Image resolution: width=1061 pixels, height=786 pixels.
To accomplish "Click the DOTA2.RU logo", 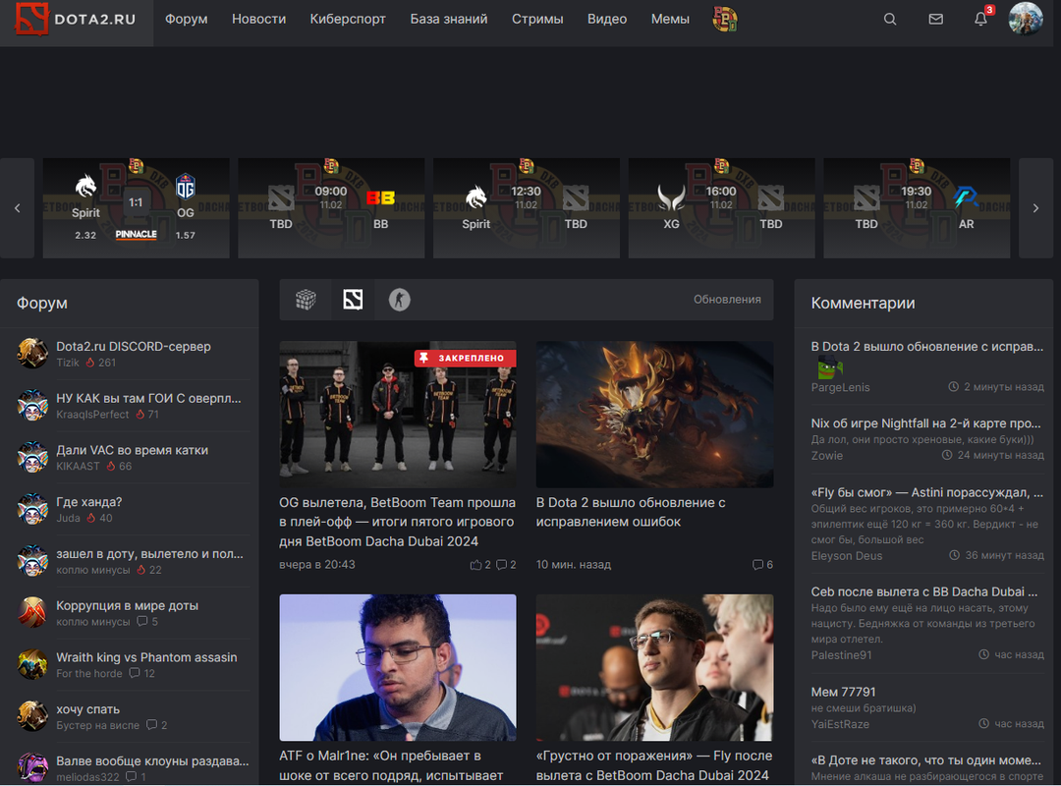I will pos(76,19).
